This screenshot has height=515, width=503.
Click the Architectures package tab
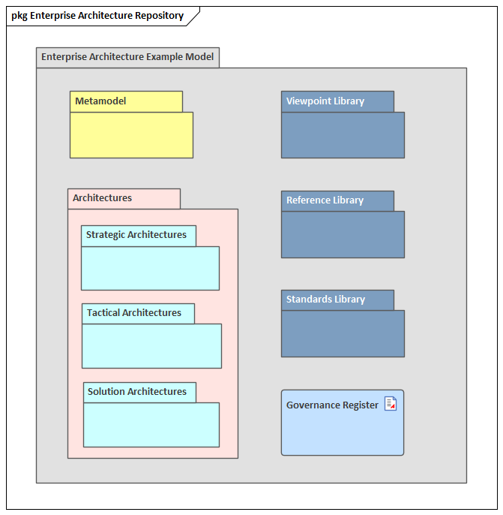124,198
